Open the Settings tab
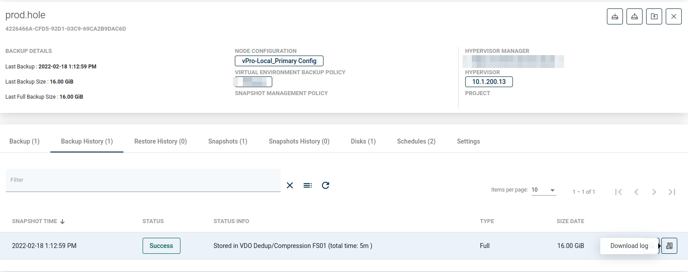This screenshot has width=688, height=272. pos(468,141)
